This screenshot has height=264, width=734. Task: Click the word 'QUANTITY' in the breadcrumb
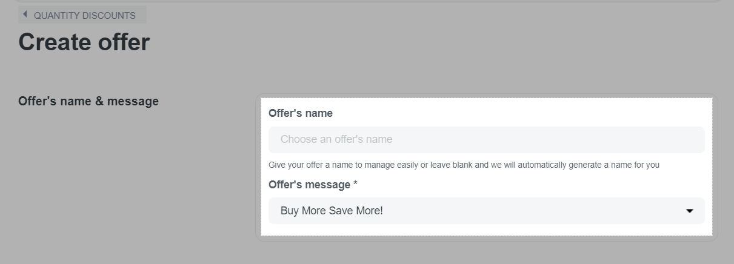[x=57, y=16]
